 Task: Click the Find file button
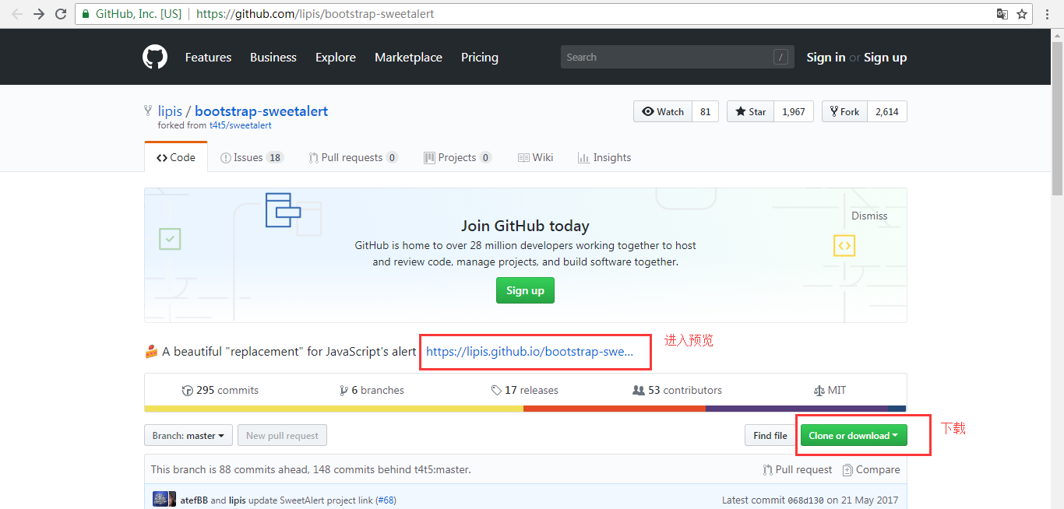pos(770,436)
